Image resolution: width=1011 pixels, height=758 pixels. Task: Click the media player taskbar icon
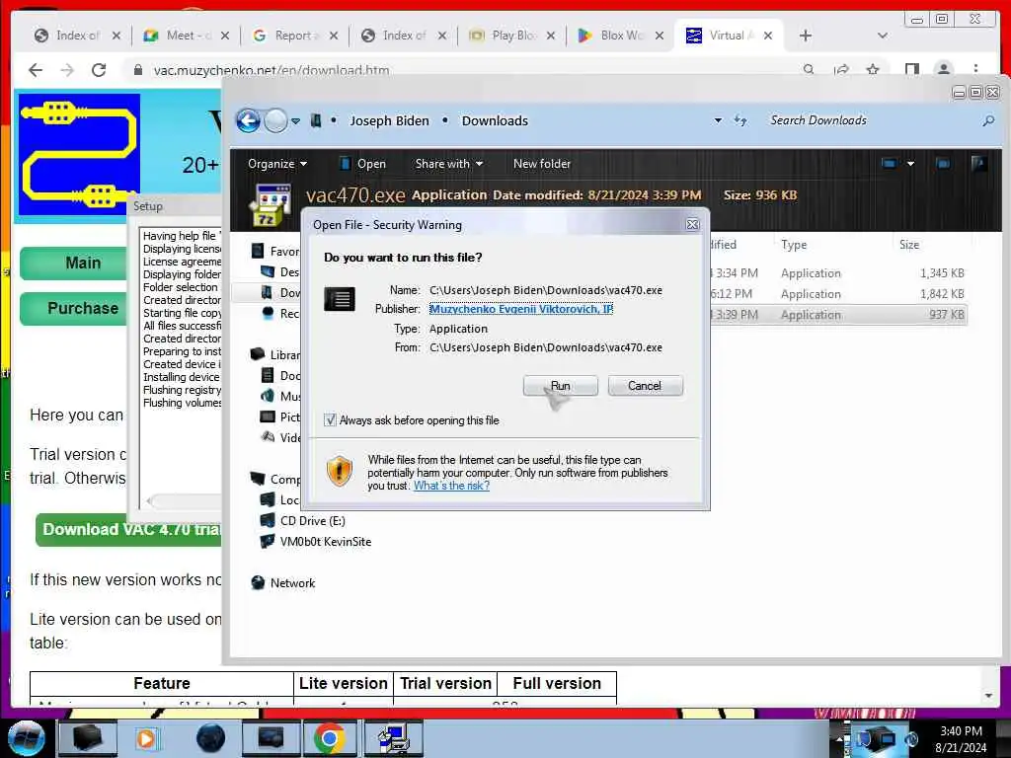(147, 738)
